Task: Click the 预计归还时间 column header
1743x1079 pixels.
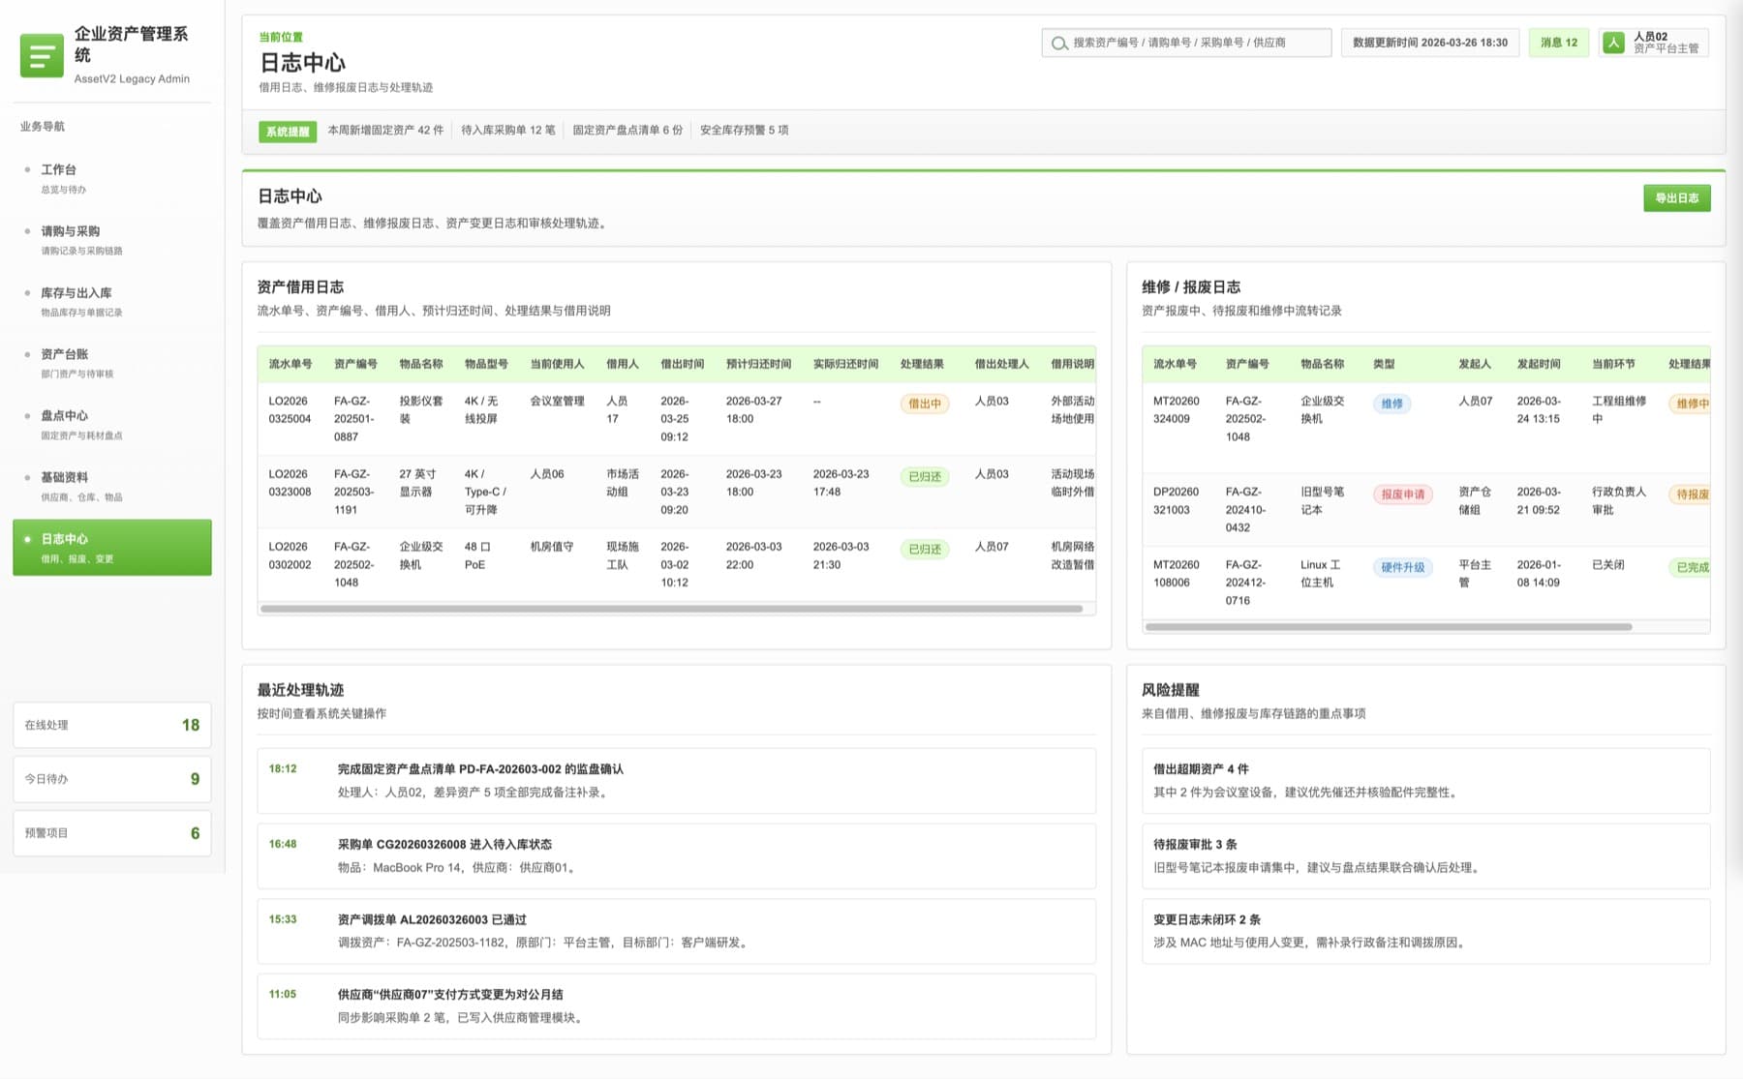Action: coord(758,364)
